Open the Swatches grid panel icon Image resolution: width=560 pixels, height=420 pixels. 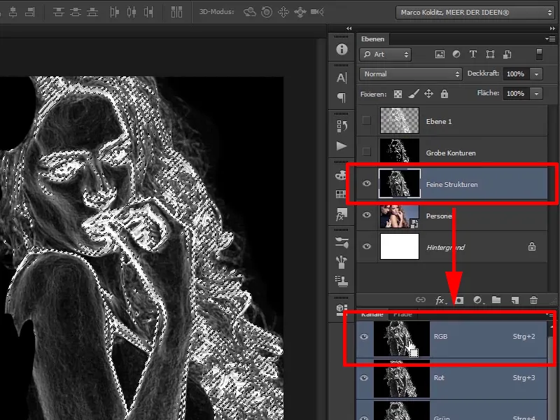pos(341,194)
